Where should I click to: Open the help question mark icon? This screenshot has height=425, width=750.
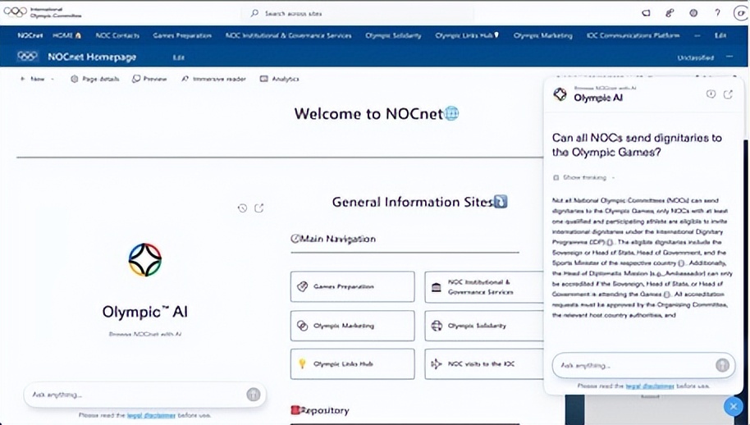click(x=717, y=13)
